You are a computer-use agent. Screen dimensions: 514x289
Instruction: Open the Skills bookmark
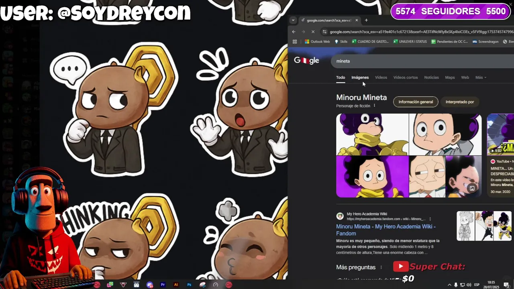[x=341, y=41]
